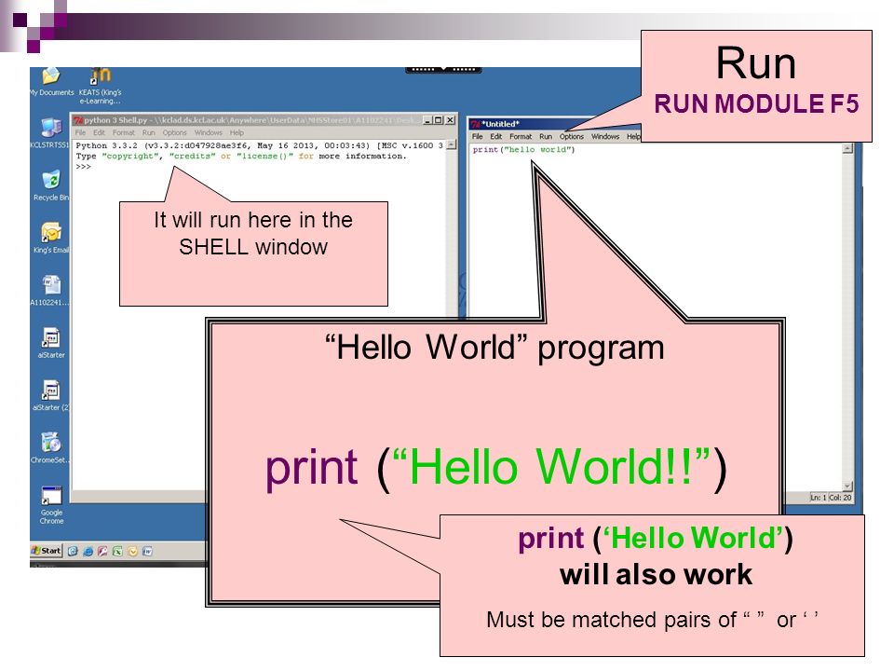
Task: Click scroll-down arrow in Untitled editor window
Action: [847, 486]
